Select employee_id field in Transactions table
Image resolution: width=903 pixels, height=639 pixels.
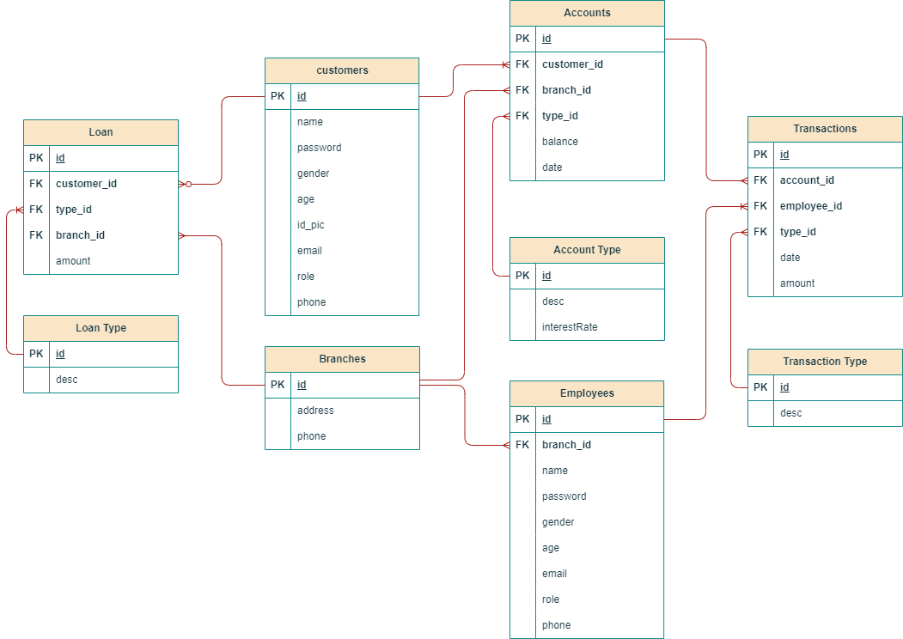[x=810, y=206]
